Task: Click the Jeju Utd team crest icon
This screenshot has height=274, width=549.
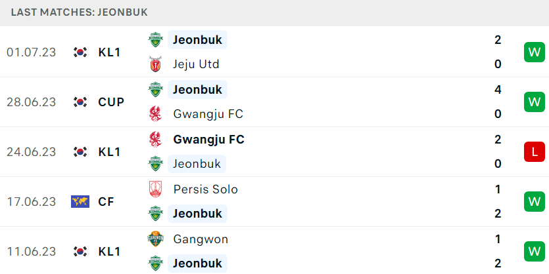Action: 155,64
